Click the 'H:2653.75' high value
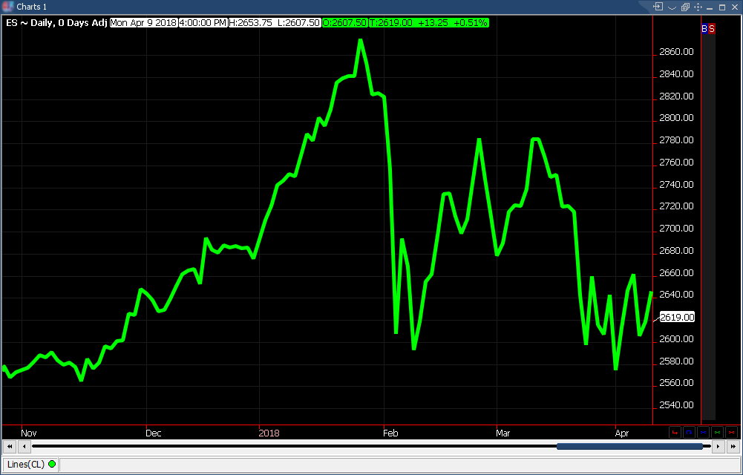The height and width of the screenshot is (475, 743). pyautogui.click(x=251, y=23)
